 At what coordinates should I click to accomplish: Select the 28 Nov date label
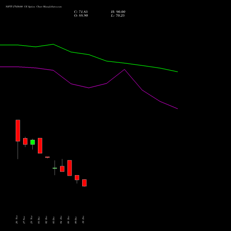pos(31,219)
